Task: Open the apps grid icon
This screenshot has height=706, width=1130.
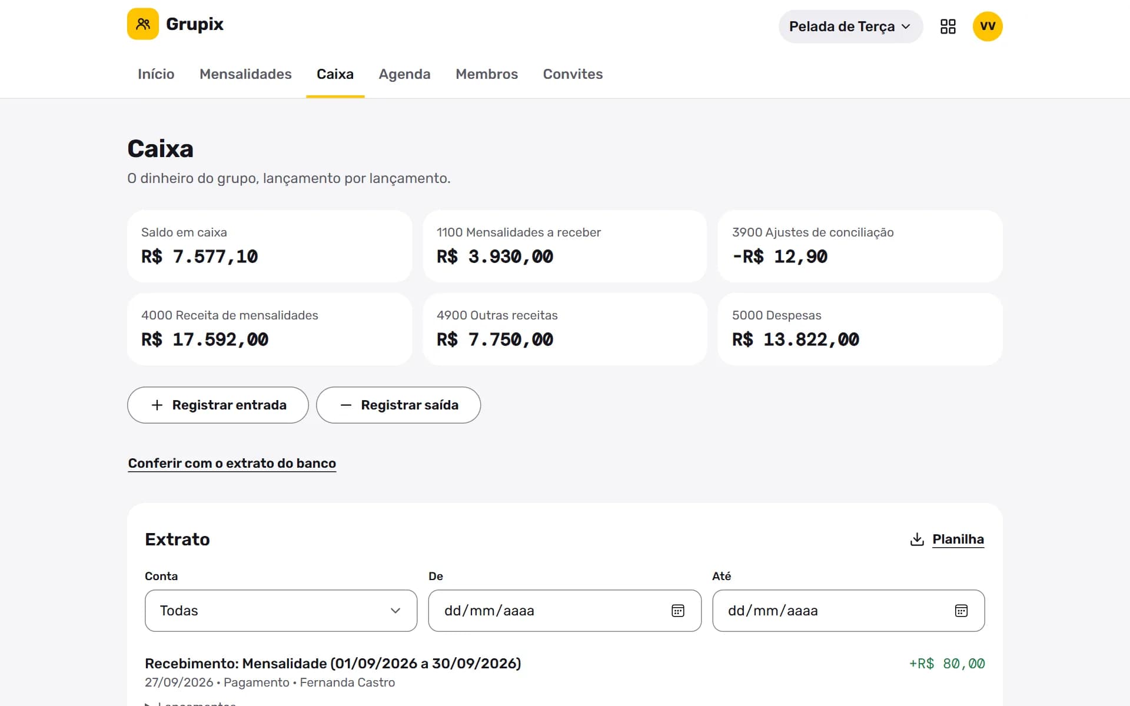Action: point(948,26)
